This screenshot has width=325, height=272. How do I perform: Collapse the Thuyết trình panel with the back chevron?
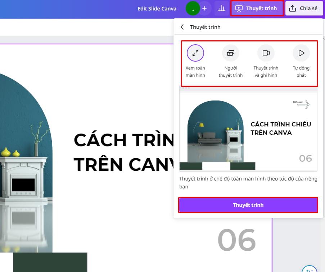pyautogui.click(x=182, y=27)
